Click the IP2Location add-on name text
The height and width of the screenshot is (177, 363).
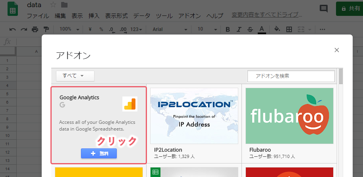click(168, 150)
